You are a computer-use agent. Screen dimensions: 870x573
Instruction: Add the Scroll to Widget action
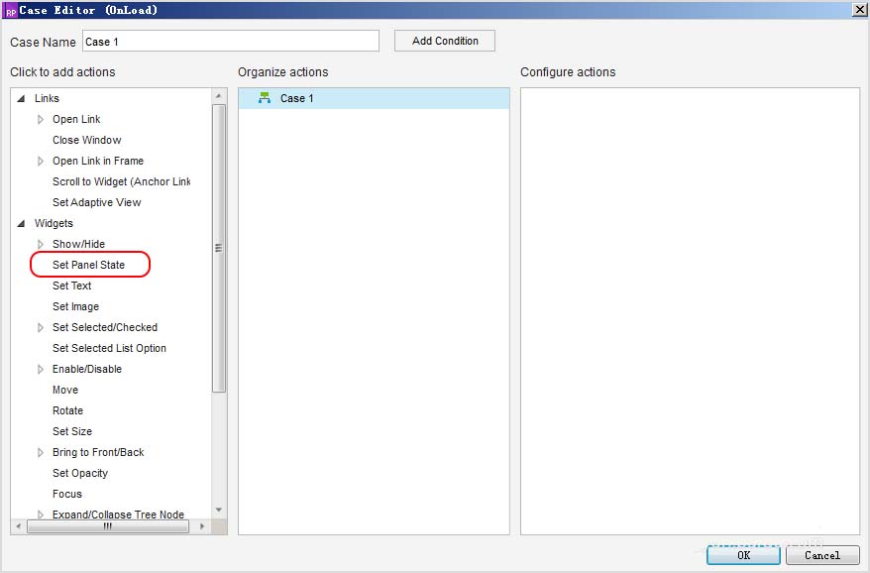(x=121, y=181)
